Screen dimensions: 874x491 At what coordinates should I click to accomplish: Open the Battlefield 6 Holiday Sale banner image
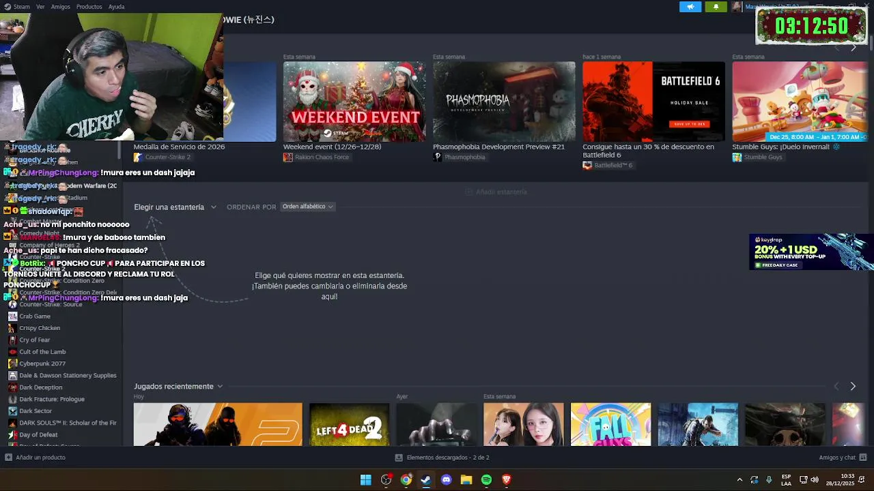(653, 102)
